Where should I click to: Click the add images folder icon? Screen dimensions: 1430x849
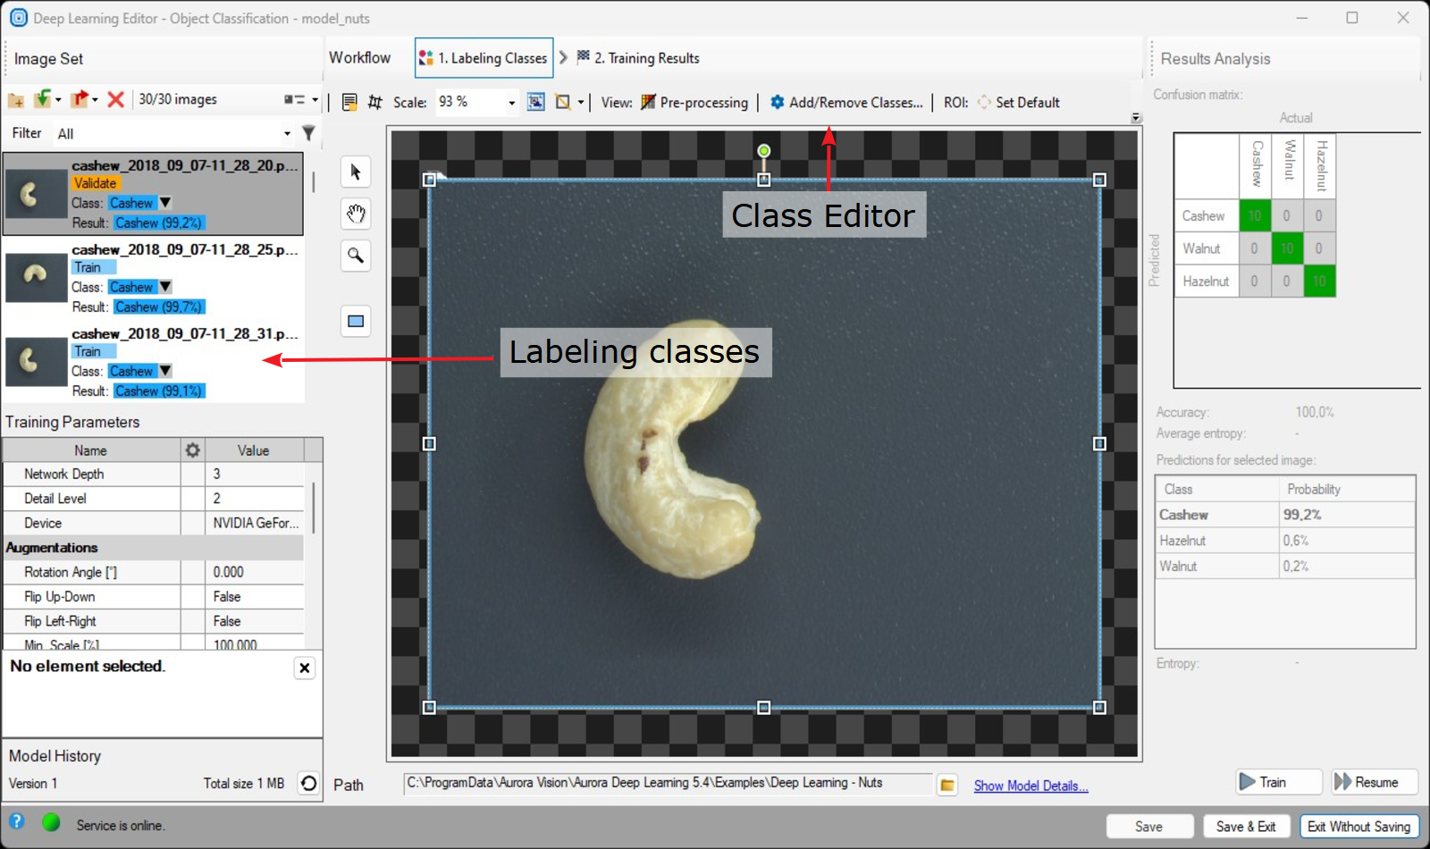[16, 100]
